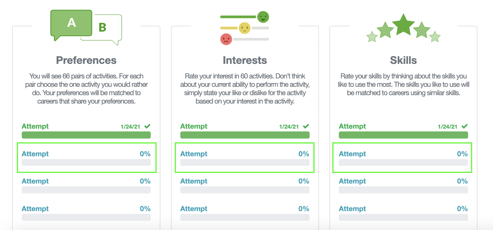The image size is (493, 230).
Task: Open the completed Skills Attempt from 1/24/21
Action: coord(352,126)
